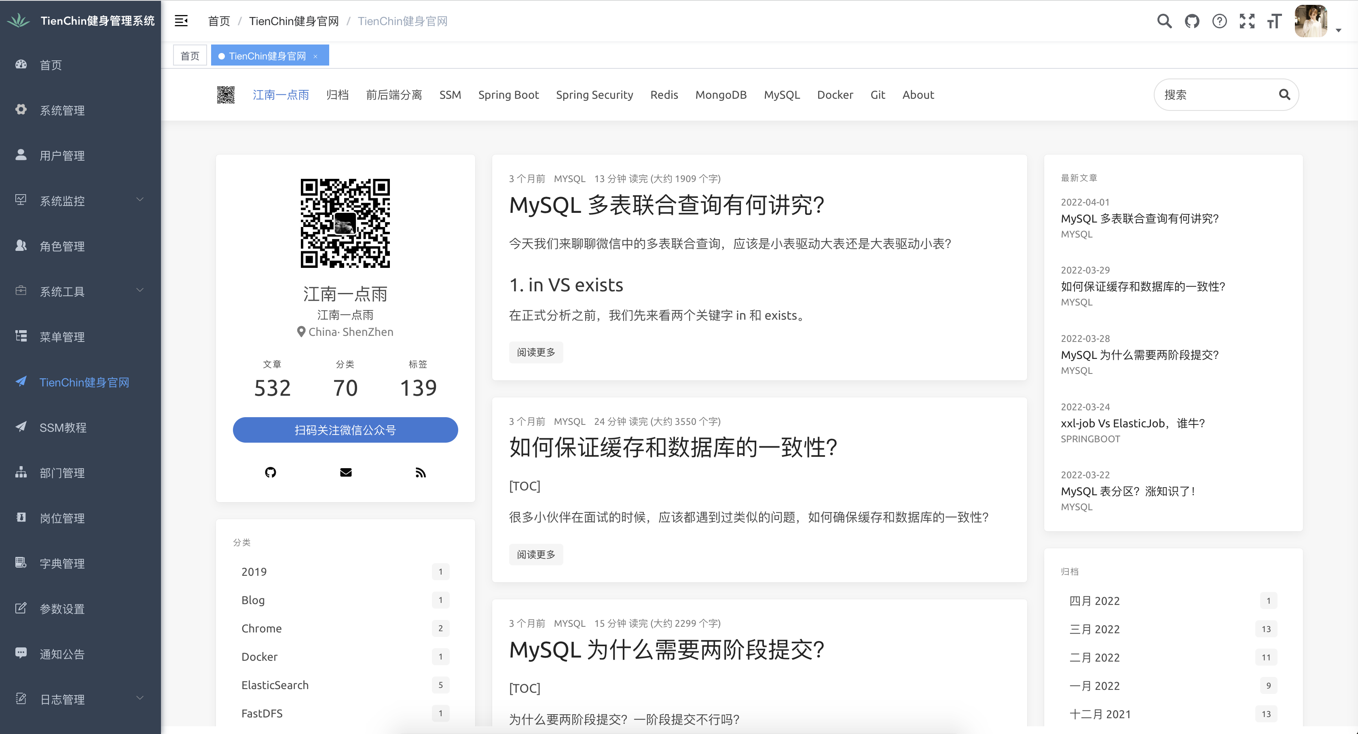This screenshot has width=1358, height=734.
Task: Click the RSS feed icon
Action: [420, 473]
